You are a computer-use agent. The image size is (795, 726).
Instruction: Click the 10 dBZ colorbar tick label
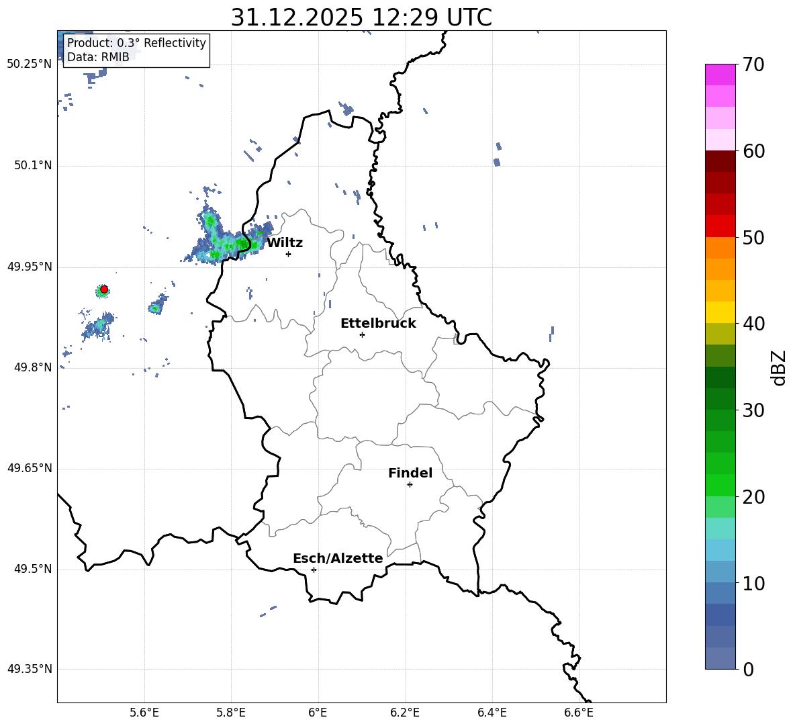point(754,583)
